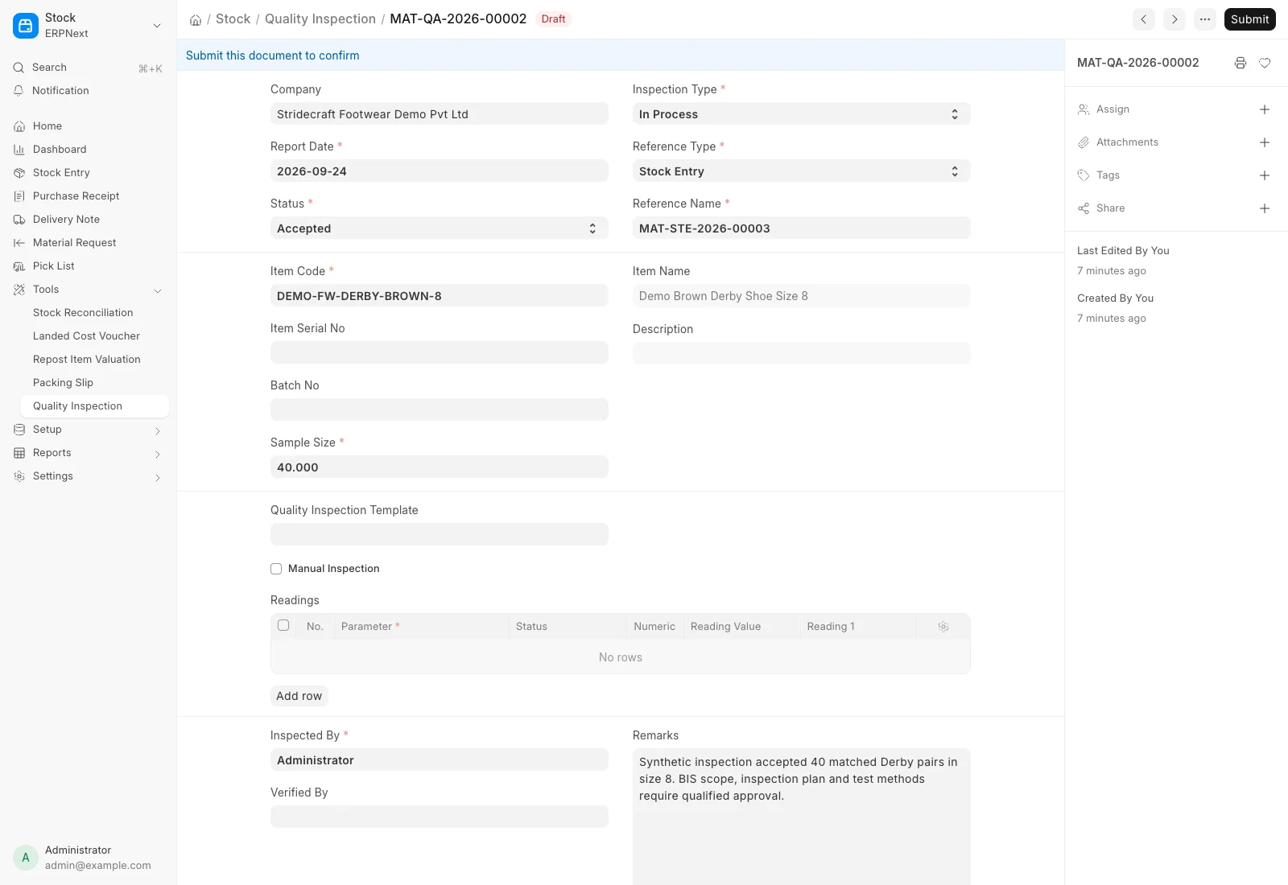Toggle the select-all checkbox in Readings table
The width and height of the screenshot is (1288, 885).
(x=283, y=625)
